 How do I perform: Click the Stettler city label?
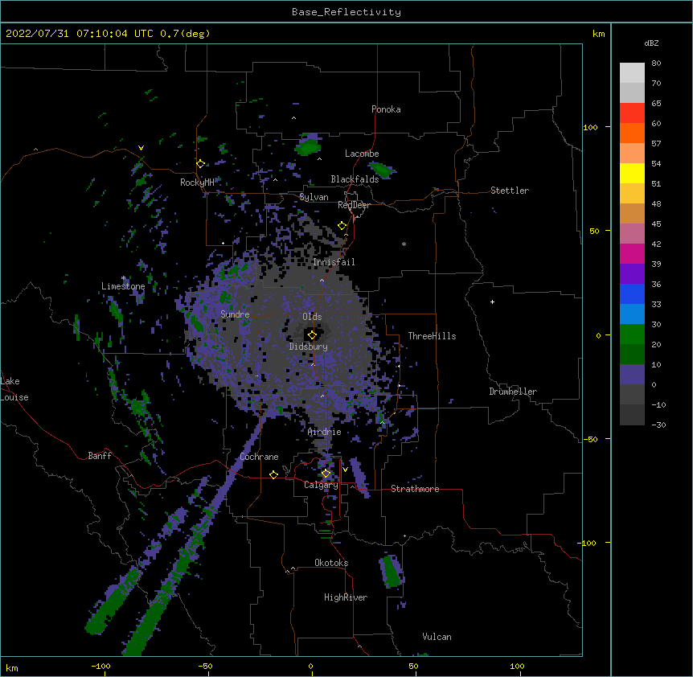[510, 191]
